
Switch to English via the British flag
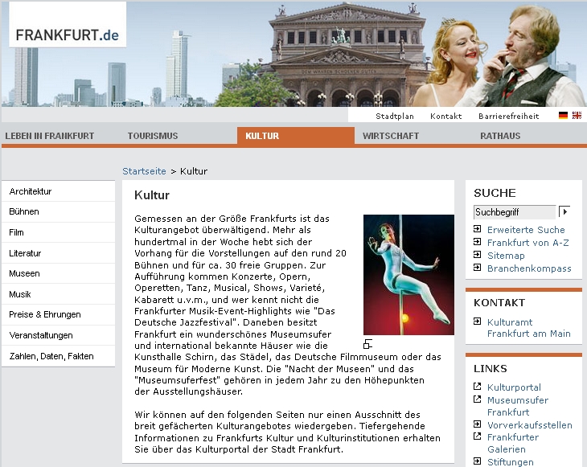pyautogui.click(x=577, y=116)
